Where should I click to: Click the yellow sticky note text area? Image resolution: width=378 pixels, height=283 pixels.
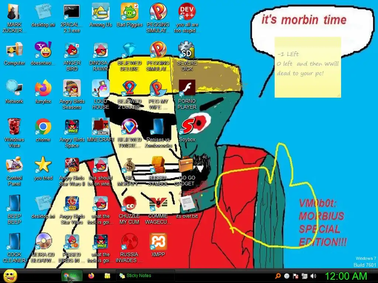click(x=308, y=67)
